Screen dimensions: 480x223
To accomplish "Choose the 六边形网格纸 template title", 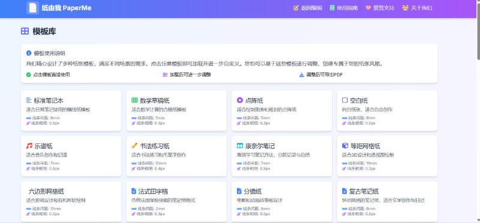I will pos(46,191).
